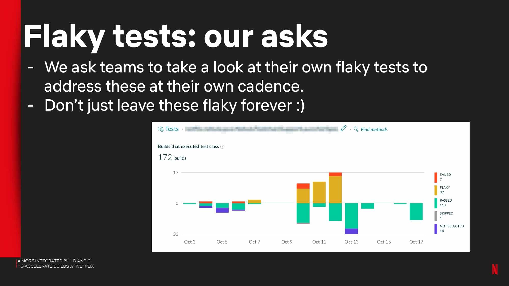Expand breadcrumb chevron after Tests
Image resolution: width=509 pixels, height=286 pixels.
coord(182,129)
